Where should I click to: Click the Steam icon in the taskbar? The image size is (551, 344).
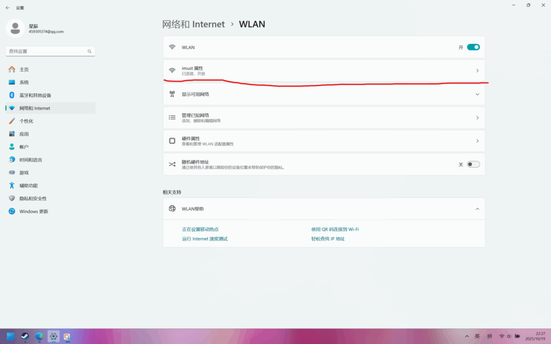(x=25, y=337)
